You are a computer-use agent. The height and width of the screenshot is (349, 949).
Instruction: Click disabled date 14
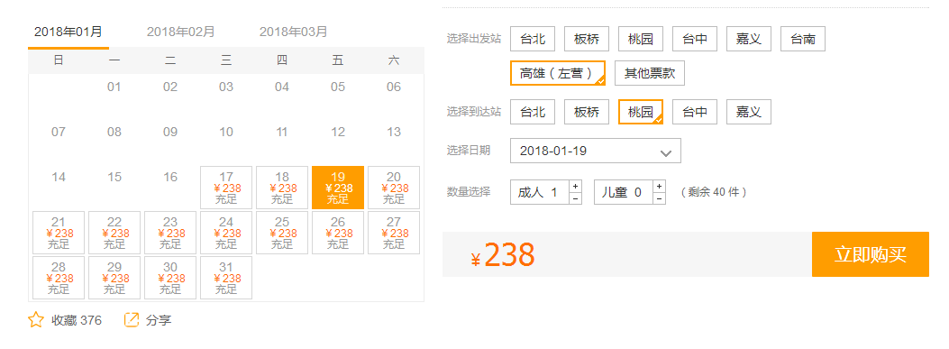point(59,177)
